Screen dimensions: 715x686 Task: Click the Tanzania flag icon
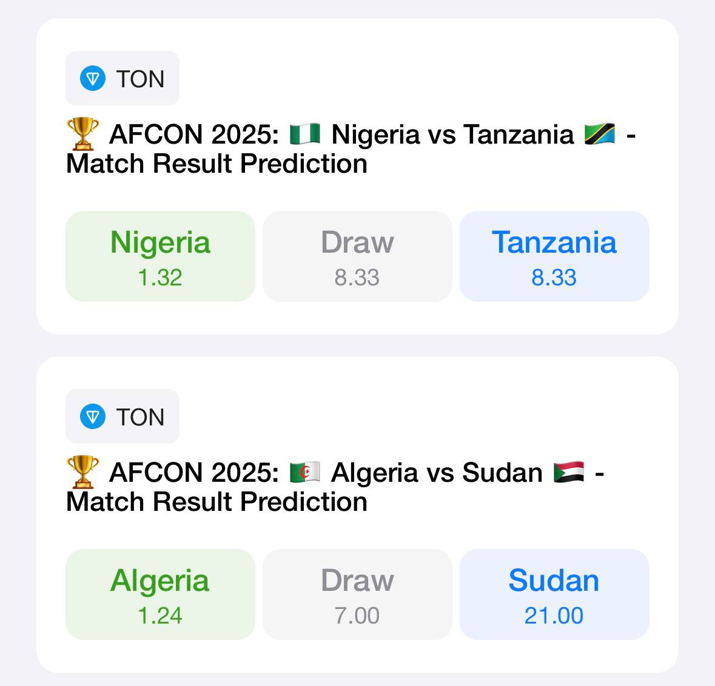point(599,134)
